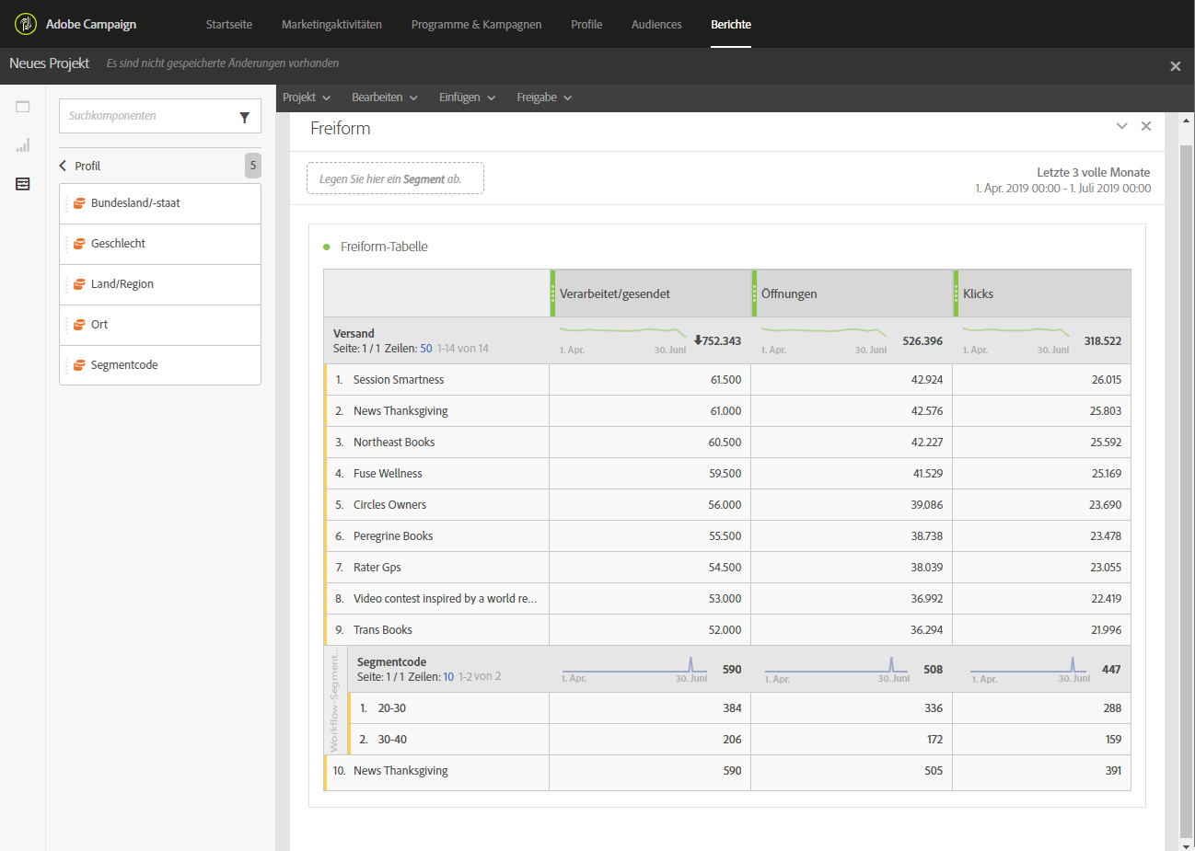Viewport: 1195px width, 851px height.
Task: Navigate to the Audiences tab
Action: 656,24
